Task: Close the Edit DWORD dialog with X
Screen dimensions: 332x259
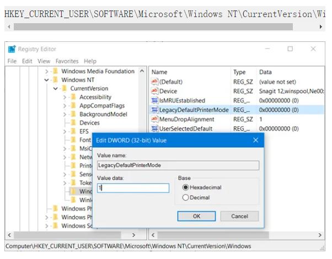Action: [x=255, y=140]
